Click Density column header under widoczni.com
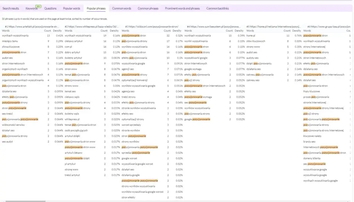Viewport: 354px width, 202px height. tap(177, 31)
